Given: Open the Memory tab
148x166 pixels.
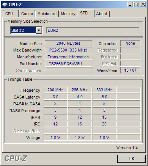Looking at the screenshot, I should pyautogui.click(x=68, y=14).
